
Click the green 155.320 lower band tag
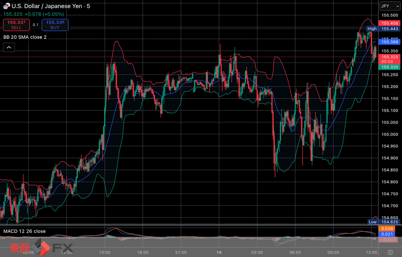pyautogui.click(x=389, y=67)
